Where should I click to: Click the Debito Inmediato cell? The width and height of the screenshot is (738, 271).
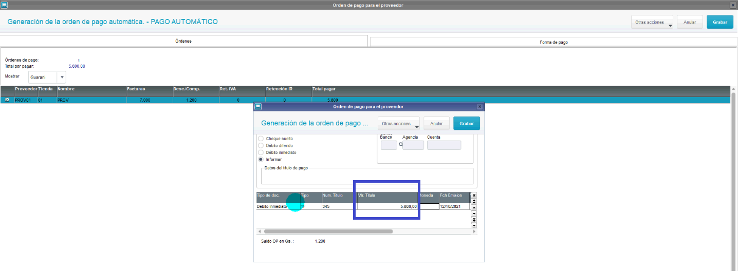click(x=278, y=206)
